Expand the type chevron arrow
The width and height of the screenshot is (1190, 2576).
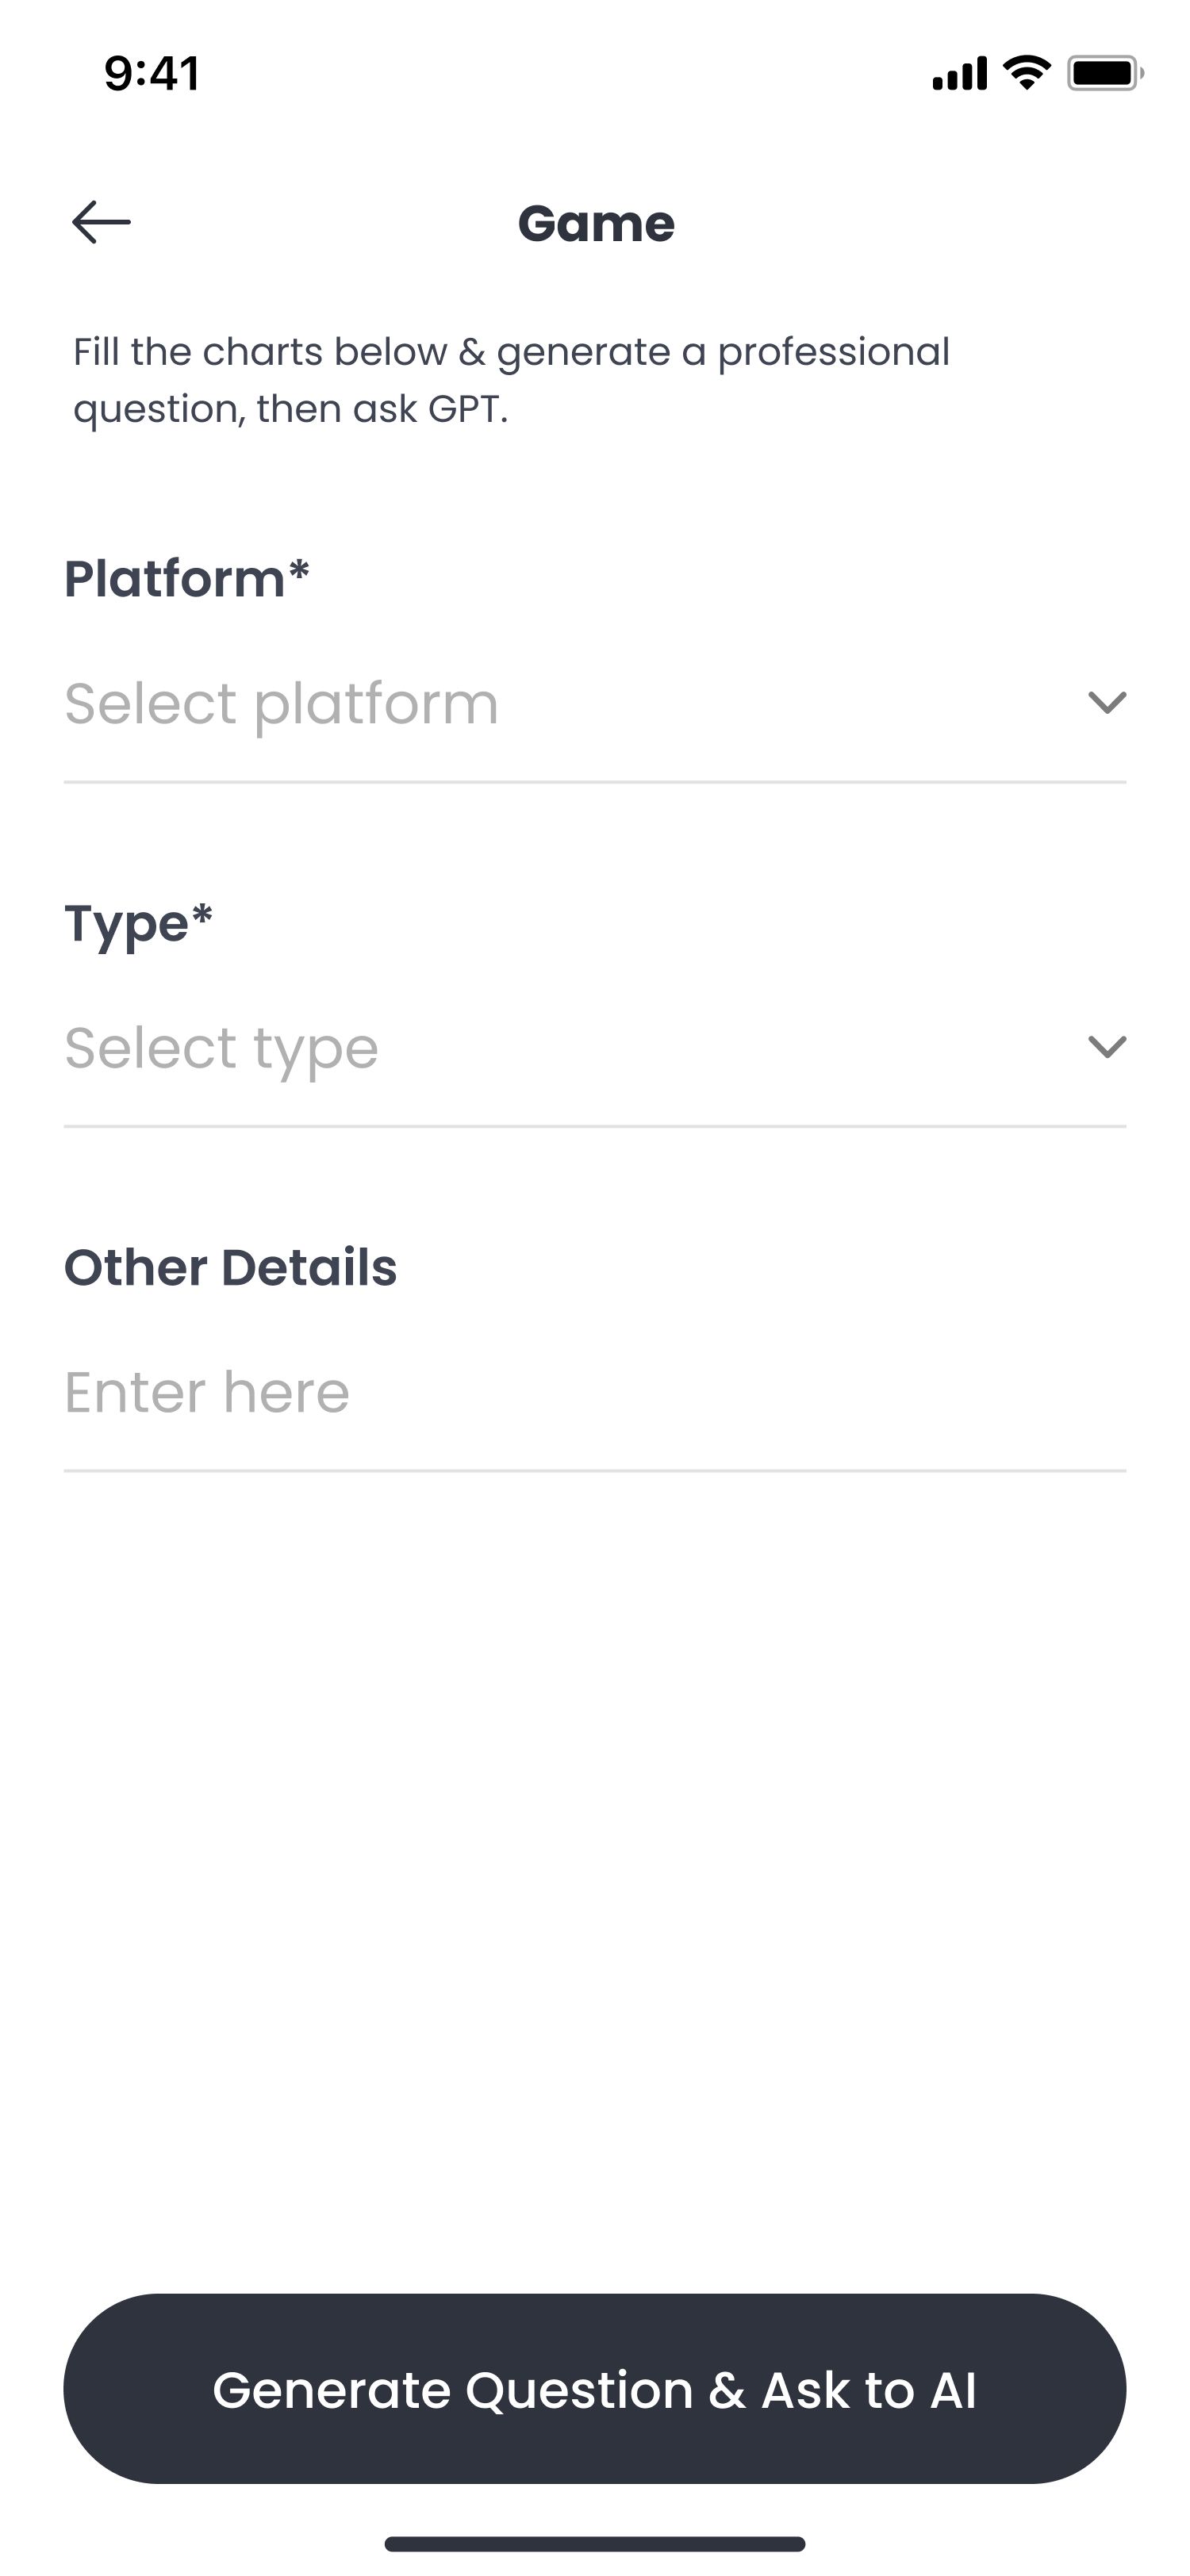pos(1106,1047)
